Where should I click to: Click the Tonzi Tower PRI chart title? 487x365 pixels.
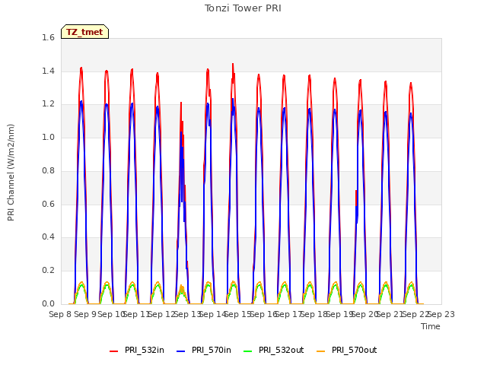243,8
